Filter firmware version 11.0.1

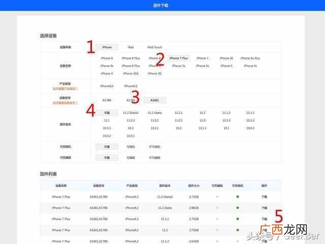click(x=179, y=120)
